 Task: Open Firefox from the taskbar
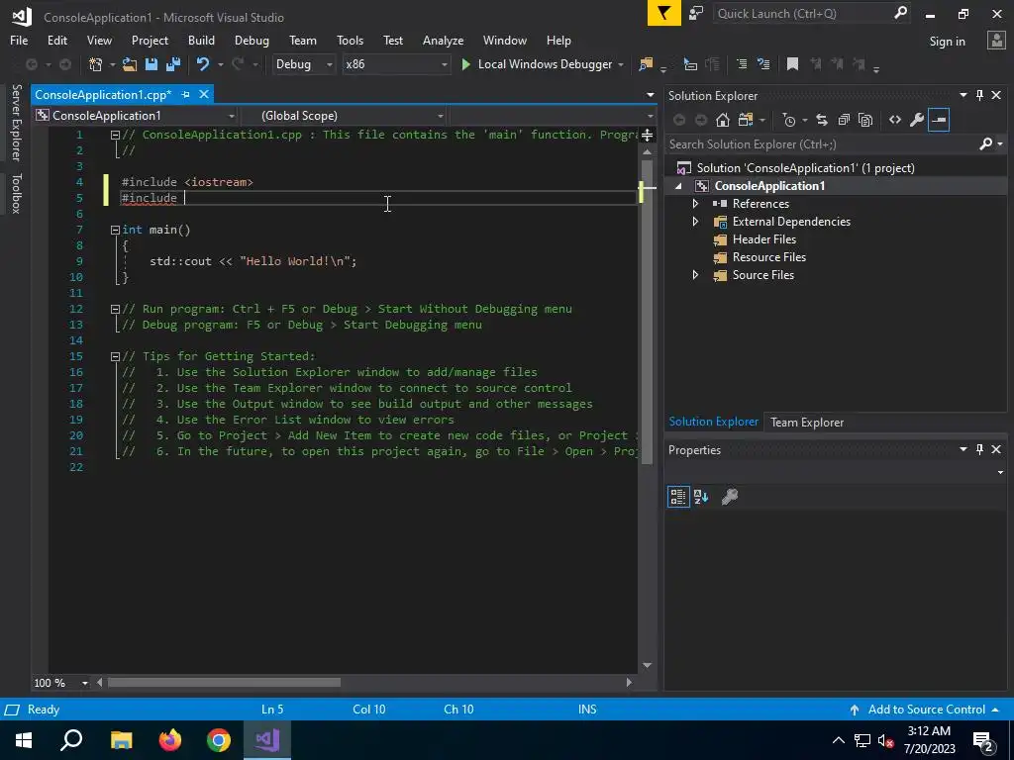pos(170,740)
